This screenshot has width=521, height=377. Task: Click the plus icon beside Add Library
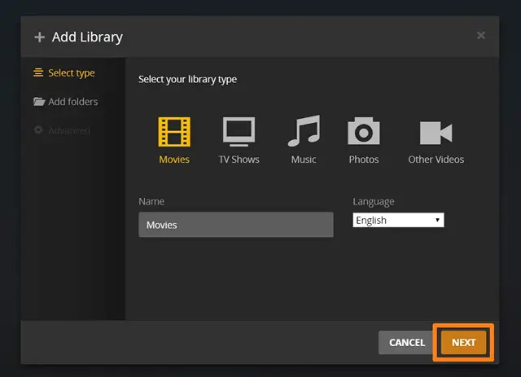[40, 37]
